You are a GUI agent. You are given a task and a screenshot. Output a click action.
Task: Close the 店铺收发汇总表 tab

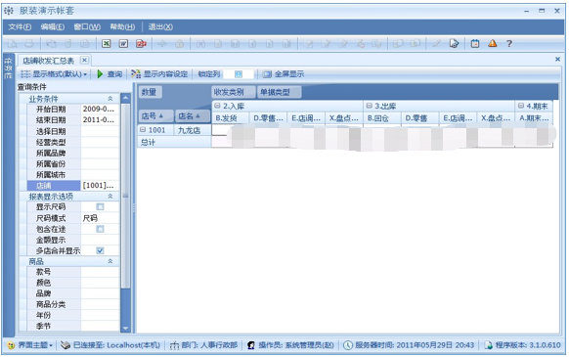click(84, 60)
